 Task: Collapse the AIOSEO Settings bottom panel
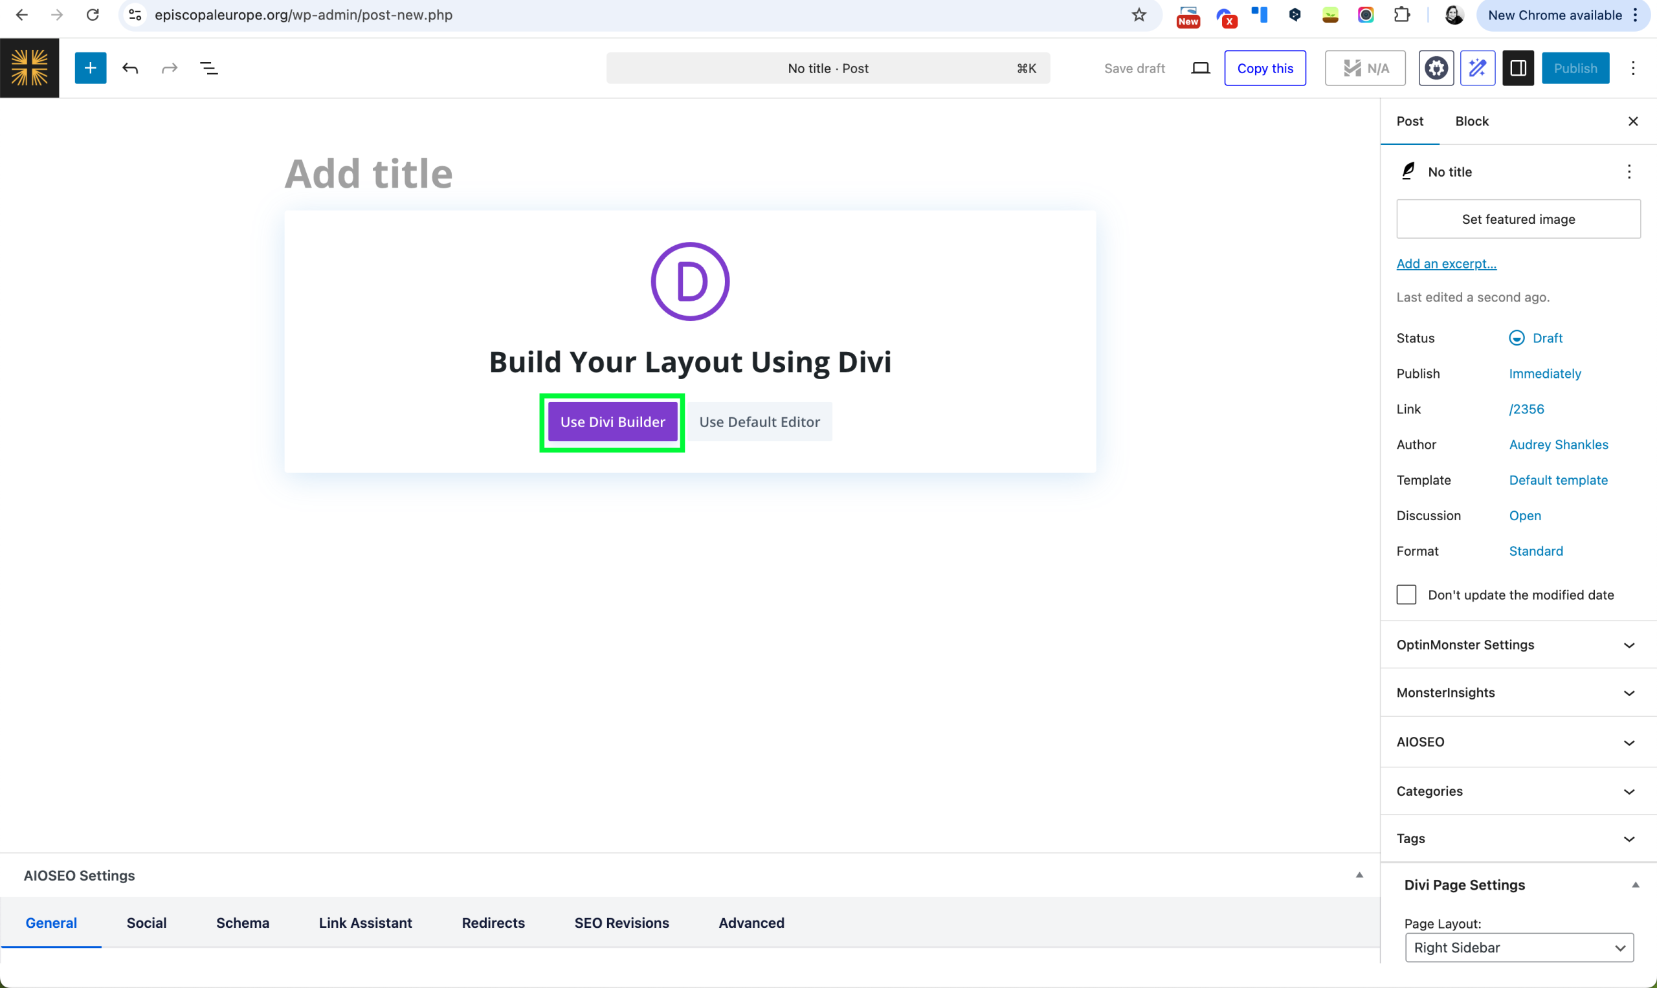click(x=1359, y=875)
